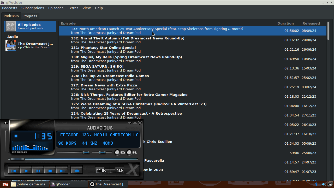Select episode 131: Phantasy Star Online Special

point(193,50)
